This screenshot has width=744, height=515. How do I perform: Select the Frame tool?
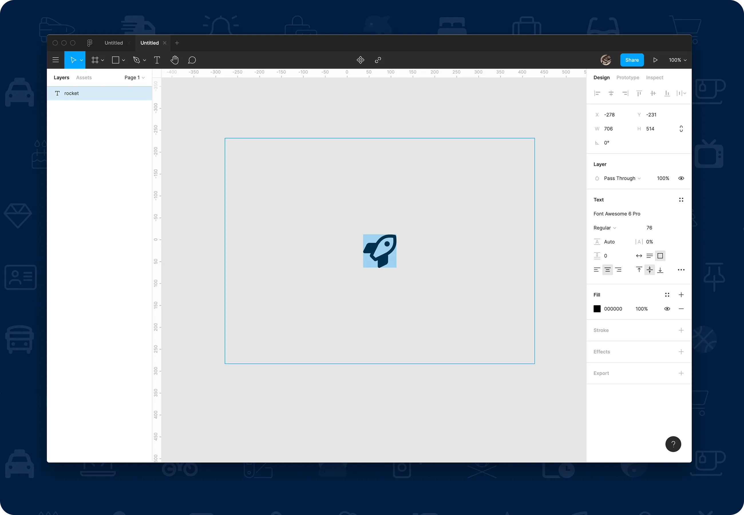pos(95,60)
